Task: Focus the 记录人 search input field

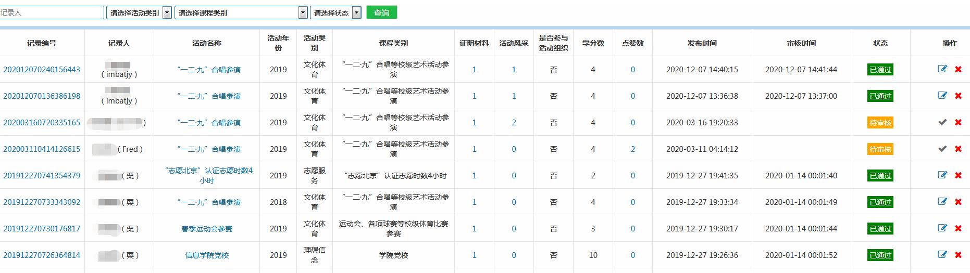Action: [52, 12]
